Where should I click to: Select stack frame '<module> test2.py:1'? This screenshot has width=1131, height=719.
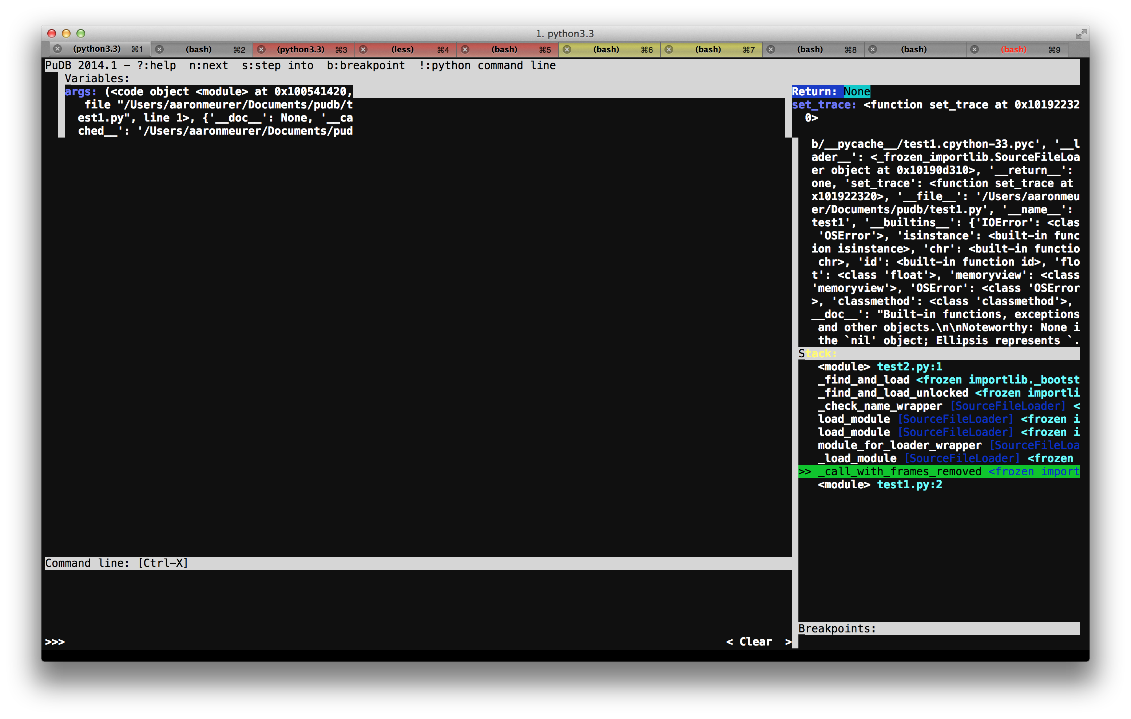click(x=939, y=367)
